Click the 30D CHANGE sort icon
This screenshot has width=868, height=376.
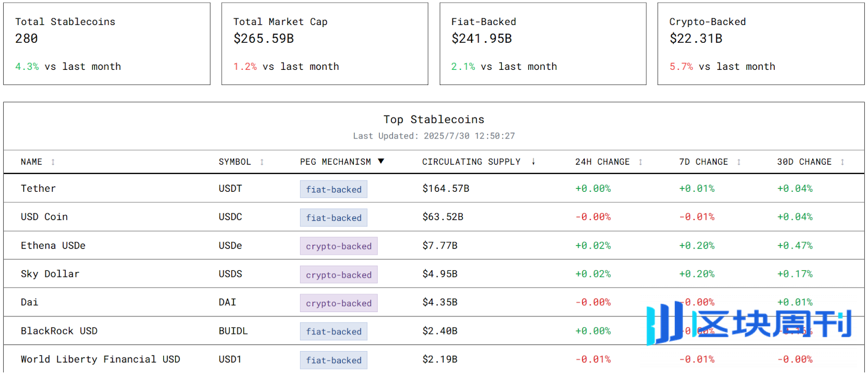pos(843,162)
